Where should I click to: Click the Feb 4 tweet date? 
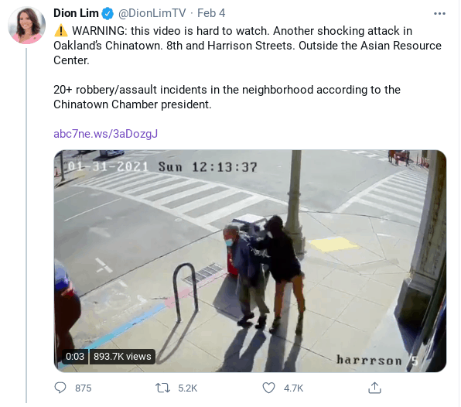[x=211, y=13]
